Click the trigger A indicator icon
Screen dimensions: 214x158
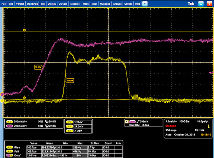pyautogui.click(x=127, y=121)
